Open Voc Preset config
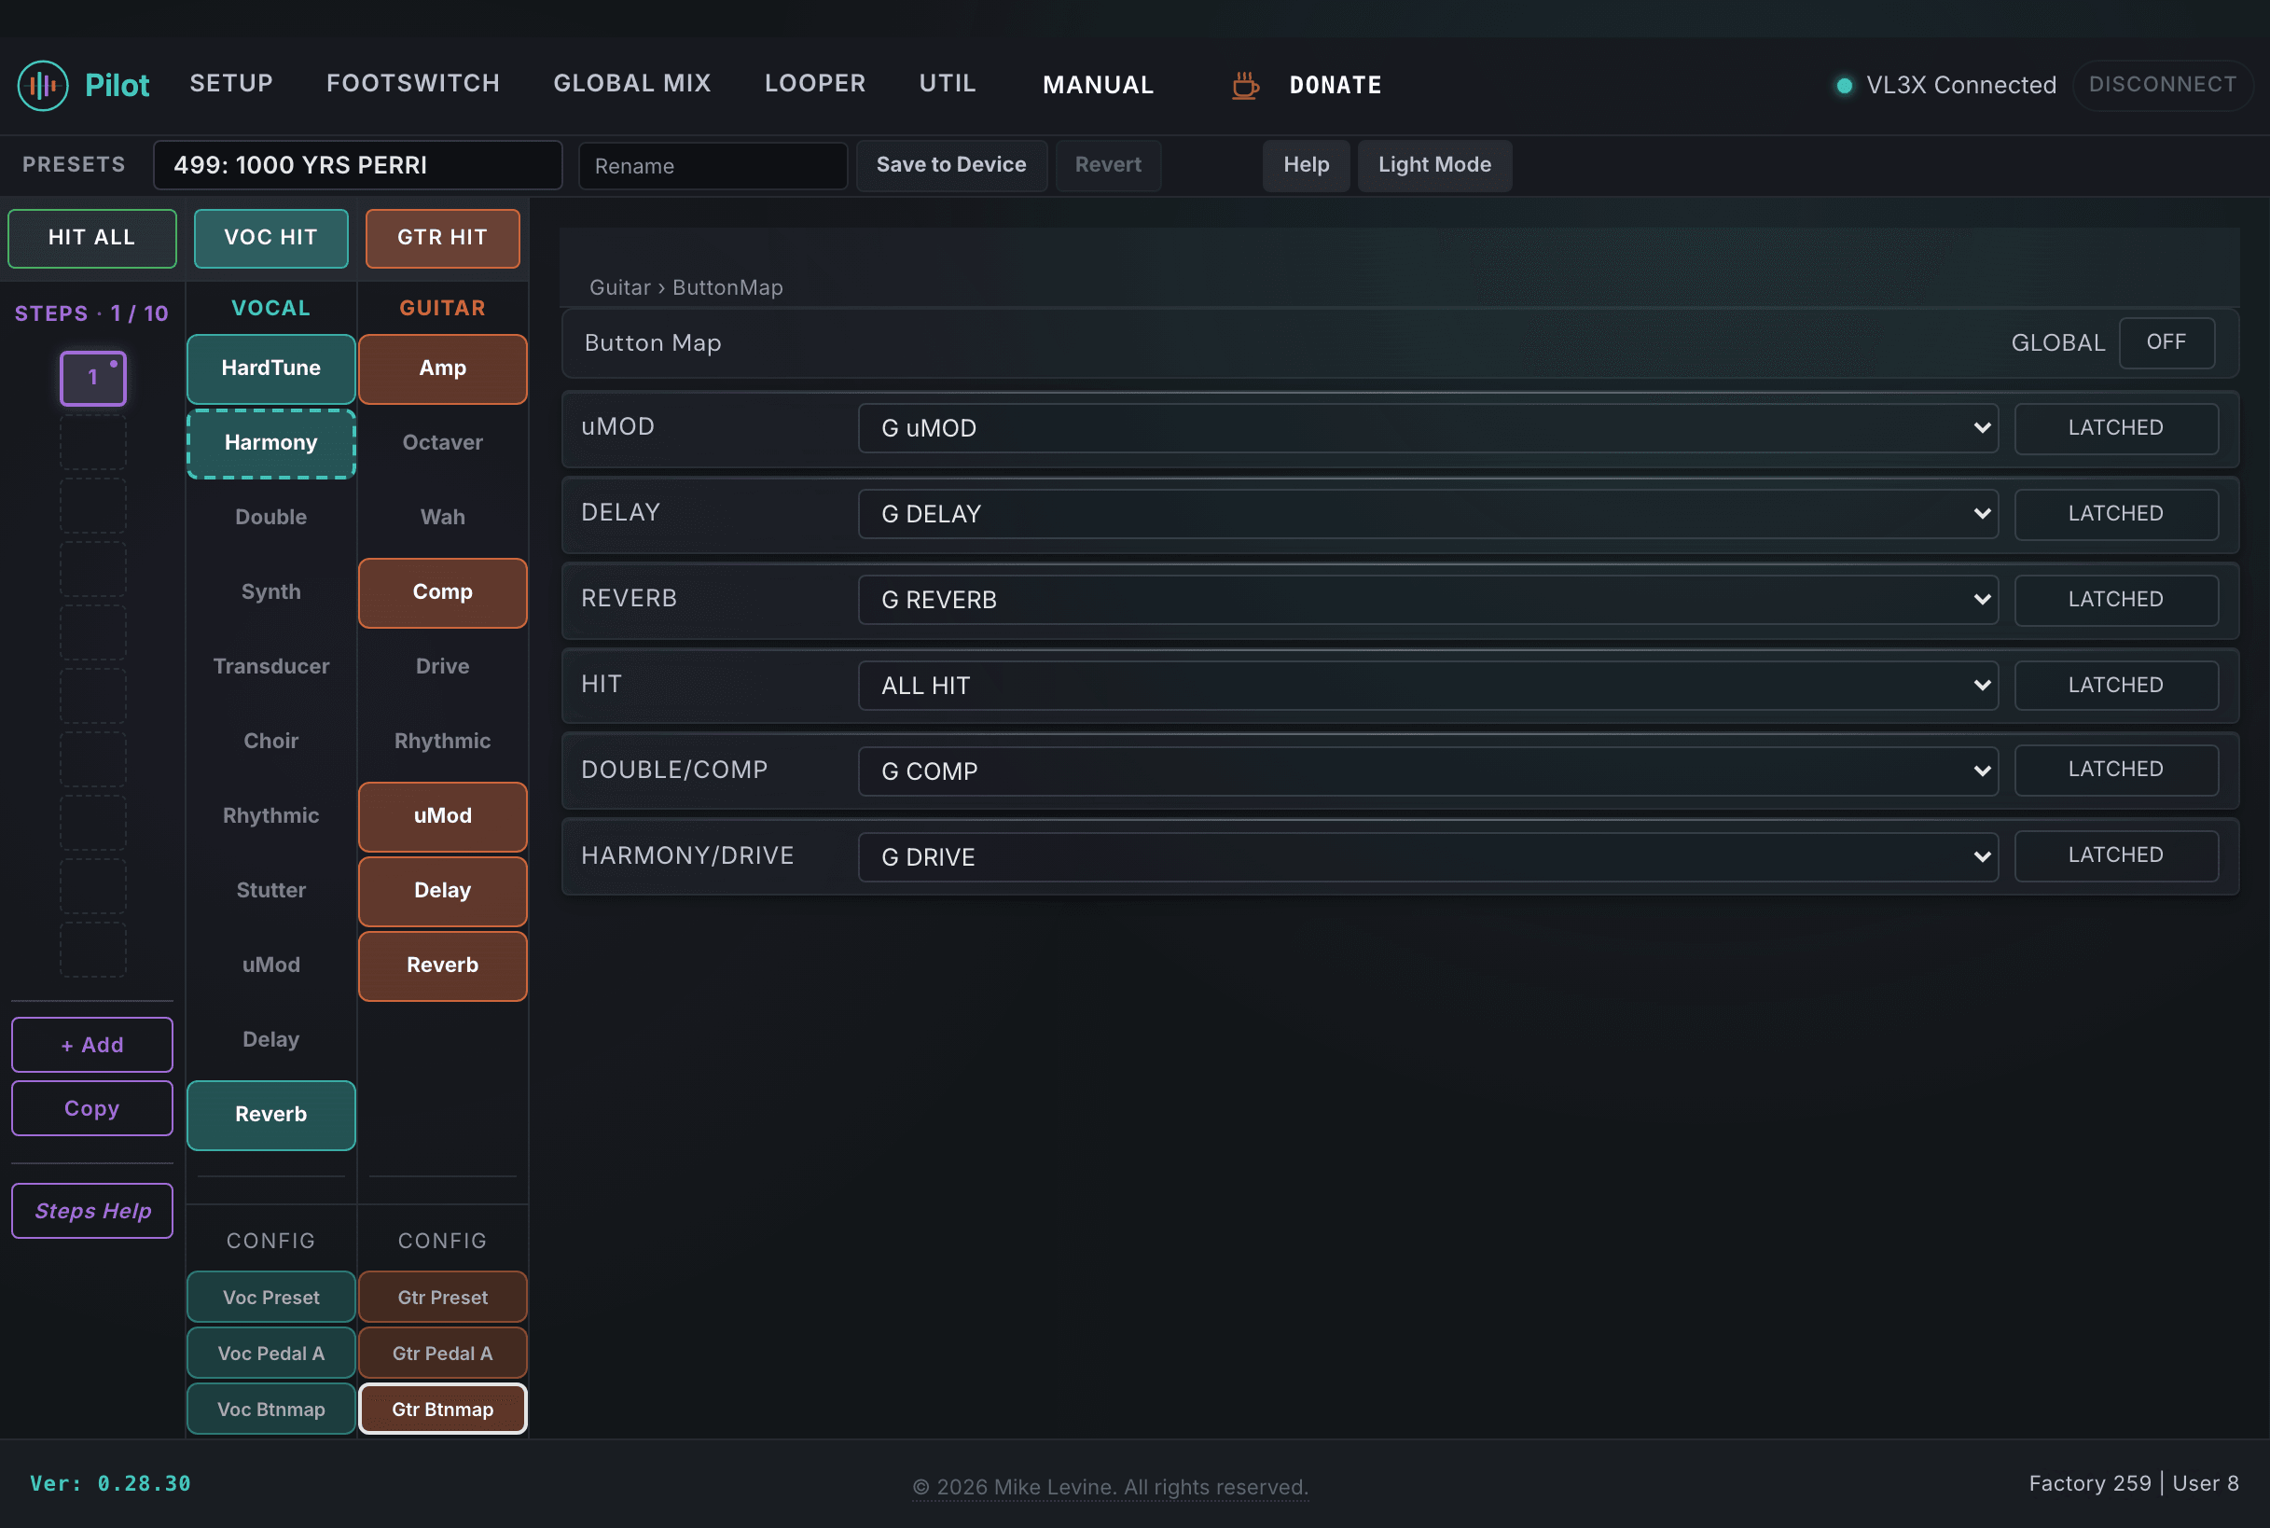 pos(270,1297)
